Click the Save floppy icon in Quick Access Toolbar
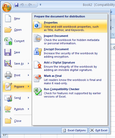115x138 pixels. point(16,5)
